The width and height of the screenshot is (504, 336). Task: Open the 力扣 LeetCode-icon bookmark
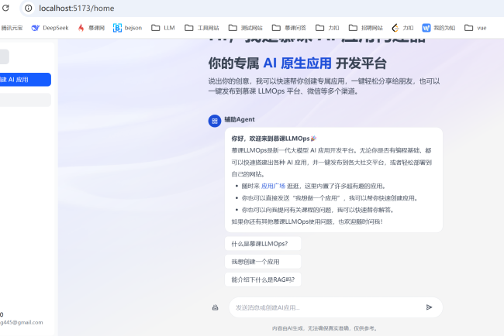pos(402,28)
